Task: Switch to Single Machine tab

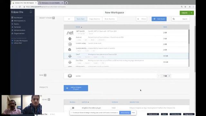Action: [94, 19]
